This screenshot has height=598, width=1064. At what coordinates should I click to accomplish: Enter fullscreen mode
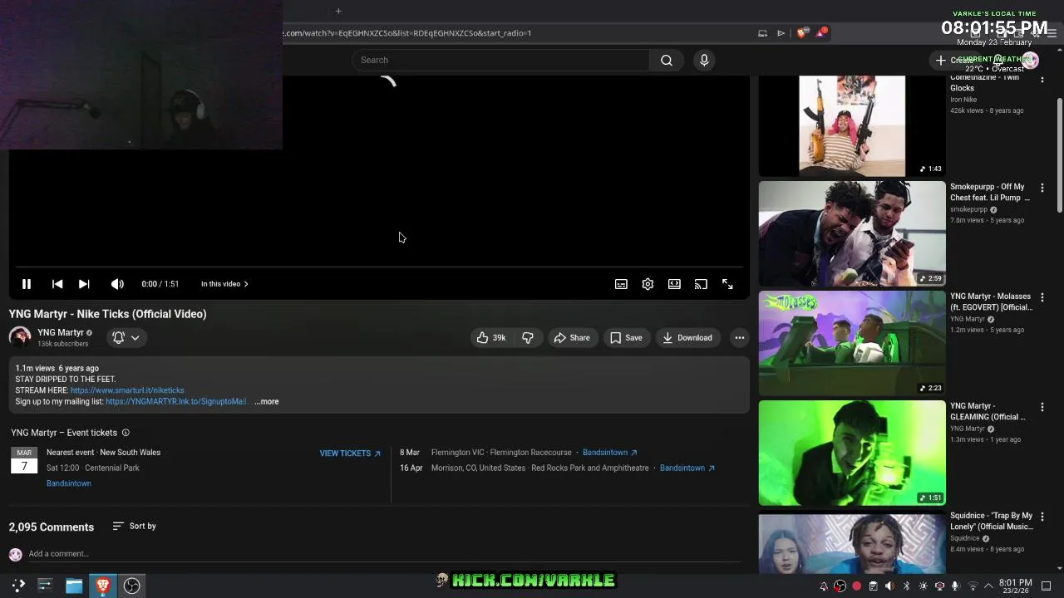click(x=727, y=284)
